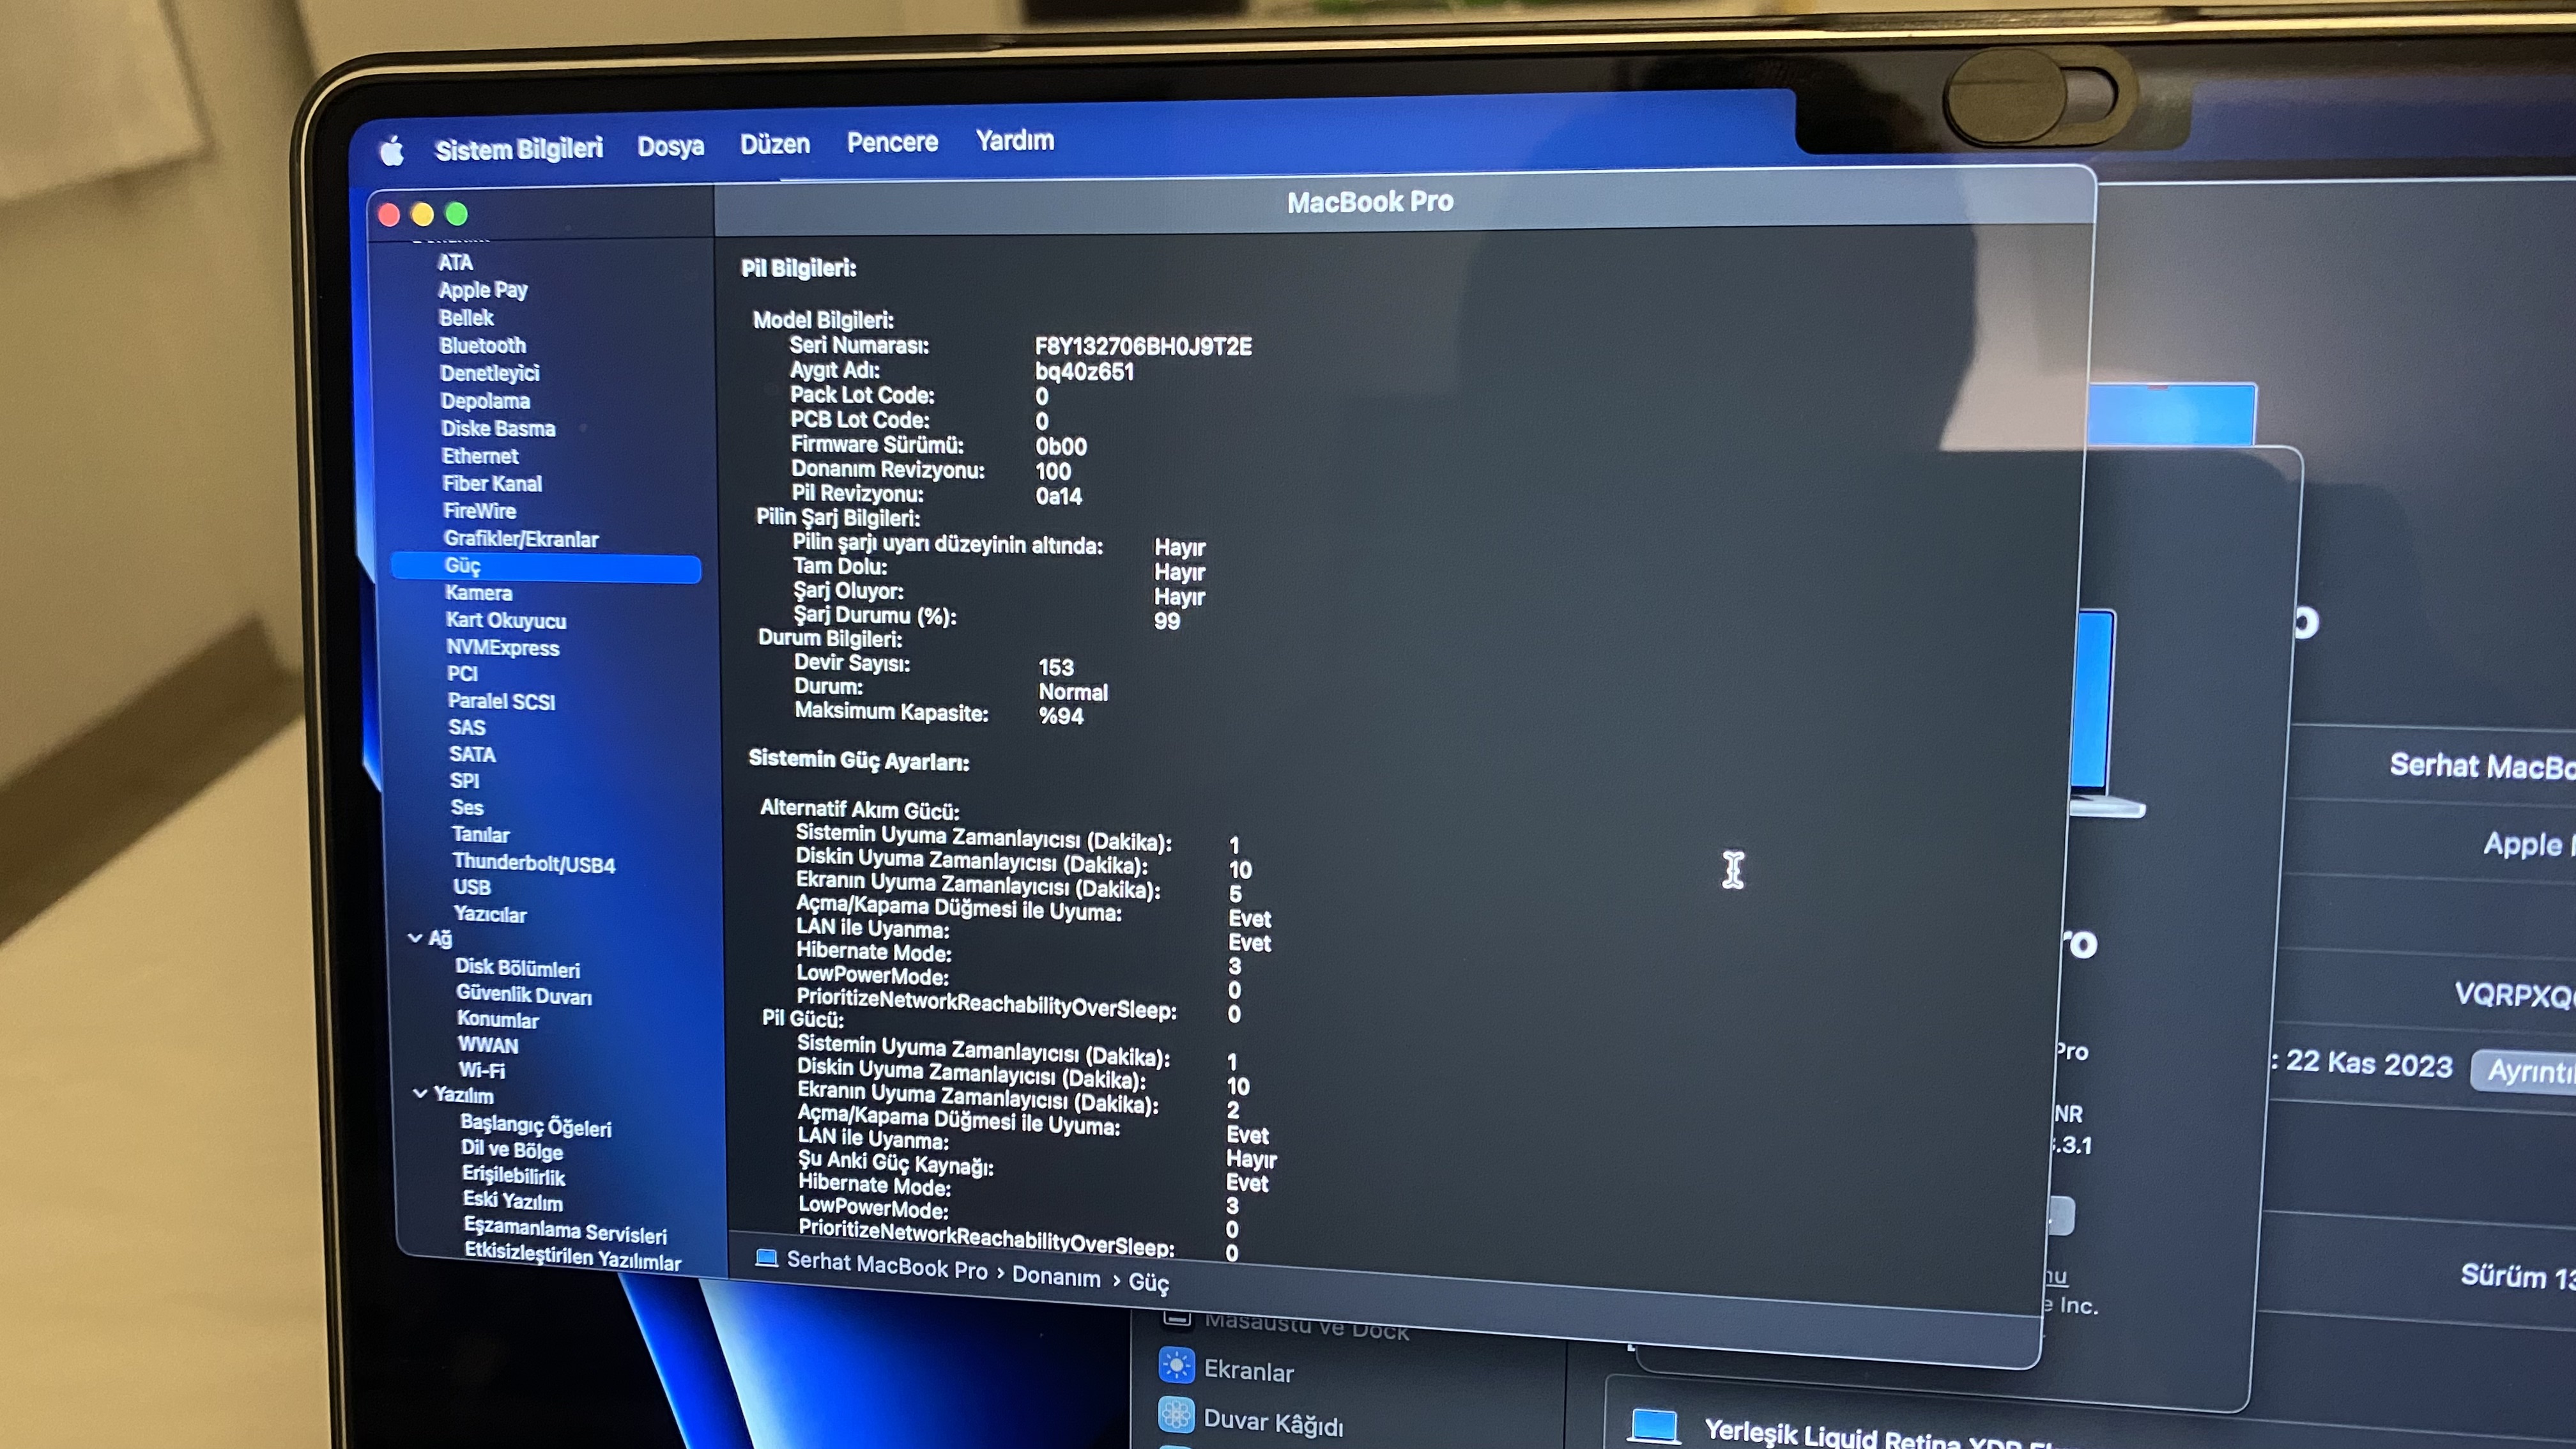Select Konumlar under Ağ

(x=498, y=1021)
